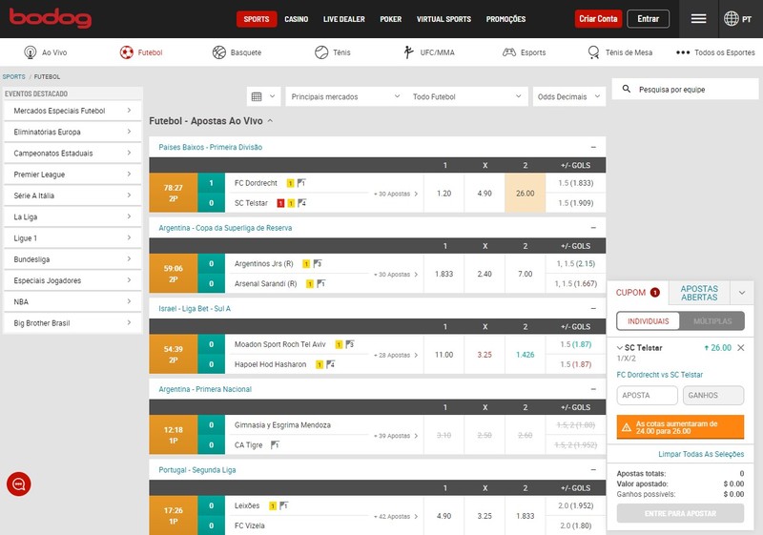The image size is (763, 535).
Task: Click the Criar Conta button
Action: point(598,19)
